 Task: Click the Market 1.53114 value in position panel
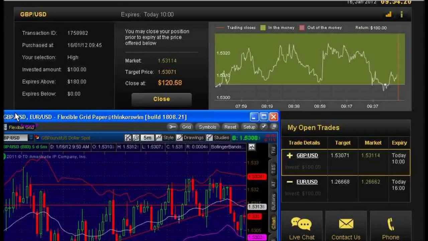[167, 61]
